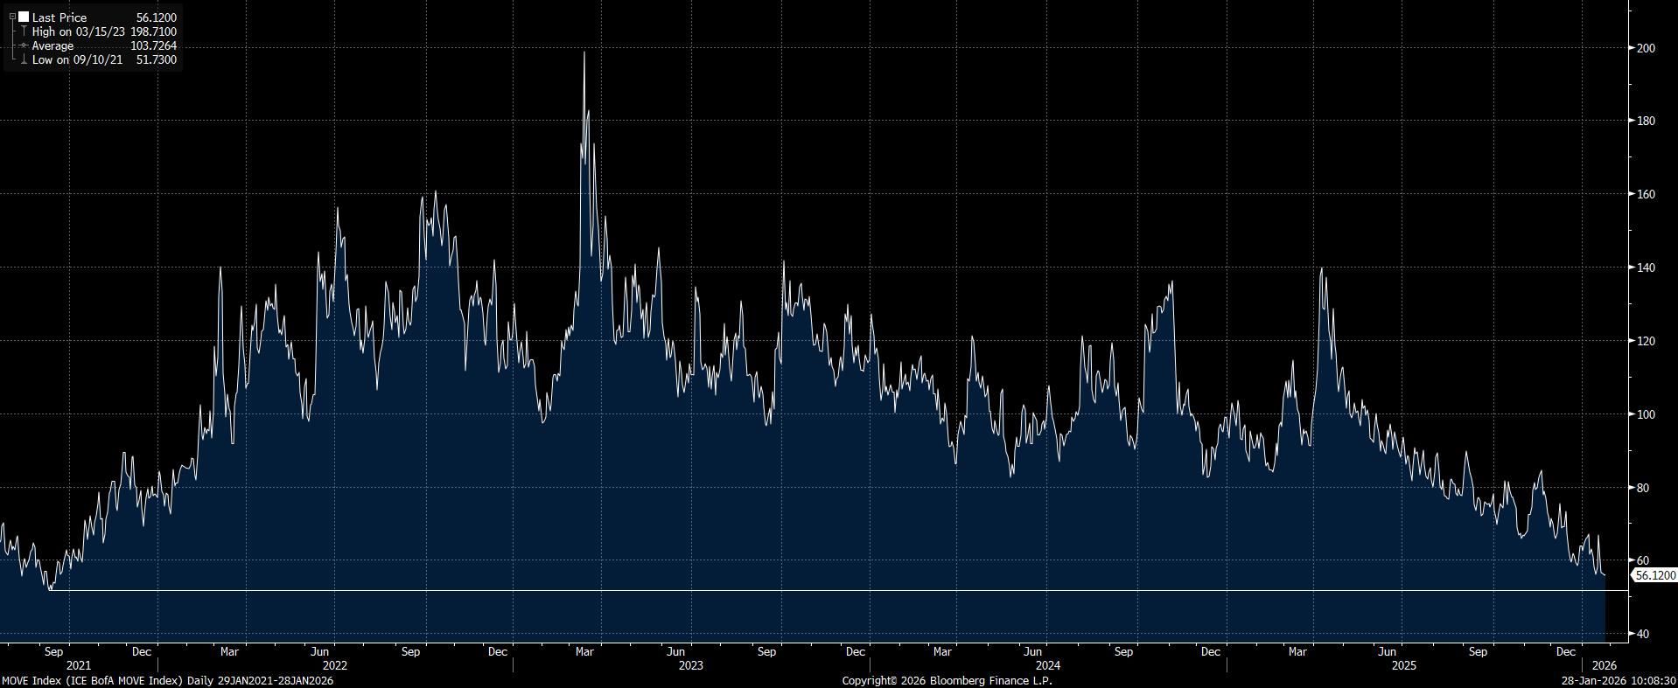Click the Low marker icon in the legend
Screen dimensions: 1678x688
point(23,59)
